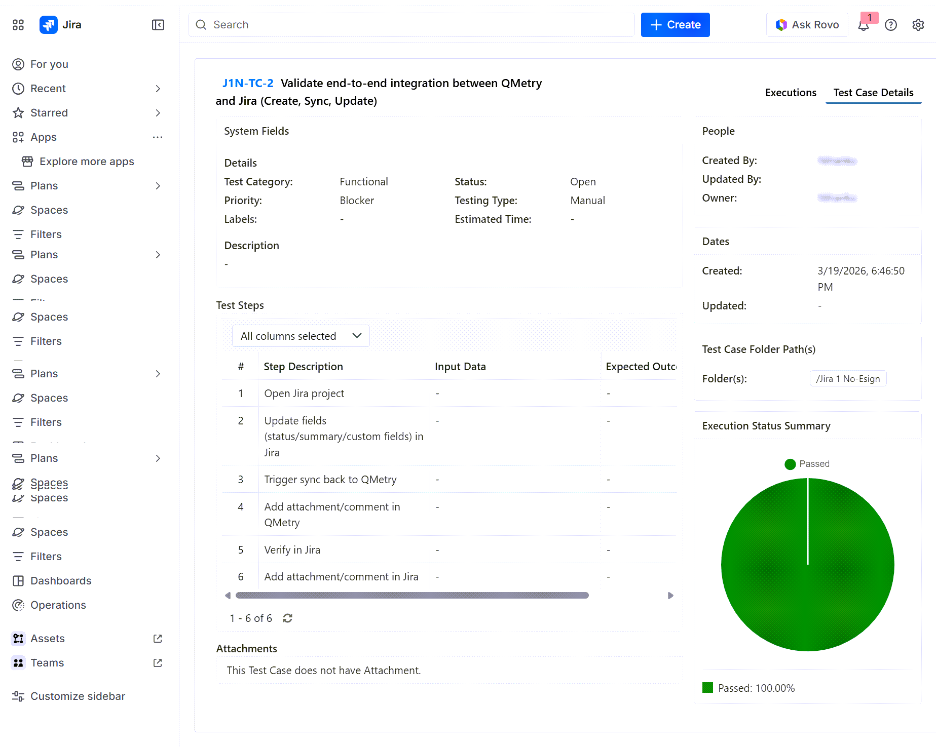Click the Jira logo in header
Viewport: 936px width, 747px height.
pos(49,25)
